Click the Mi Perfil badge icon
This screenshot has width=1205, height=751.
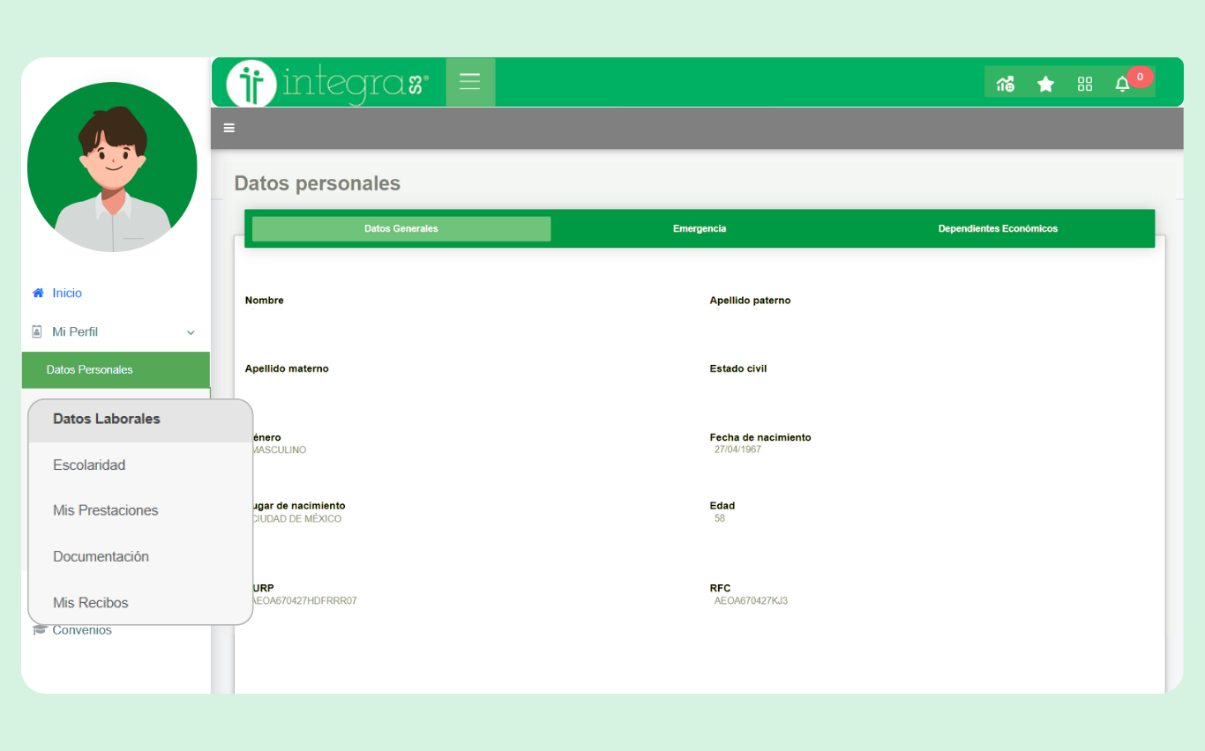37,331
